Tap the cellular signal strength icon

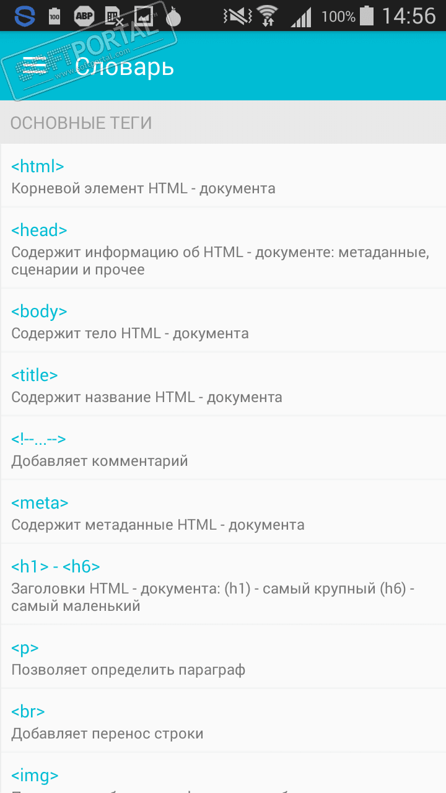pyautogui.click(x=301, y=15)
